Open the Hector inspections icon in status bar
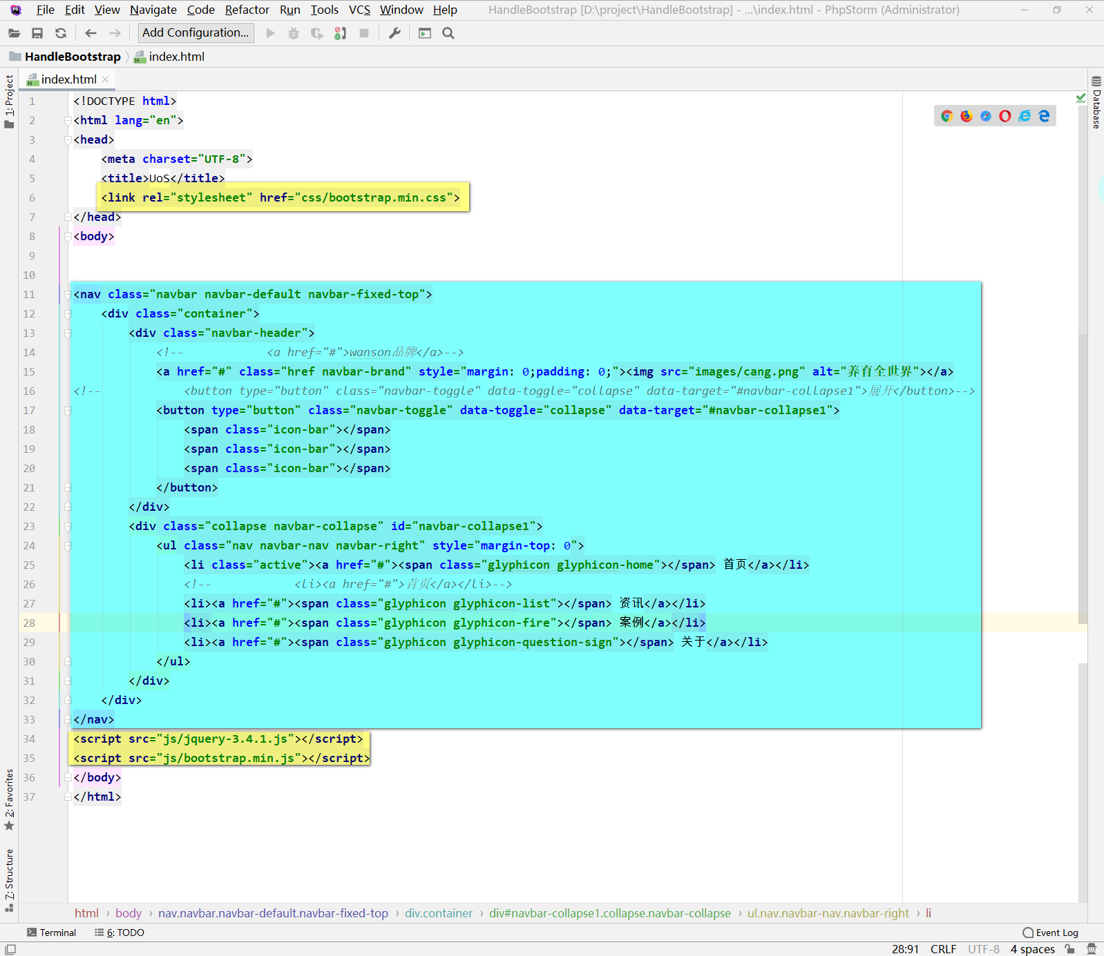 (x=1092, y=949)
